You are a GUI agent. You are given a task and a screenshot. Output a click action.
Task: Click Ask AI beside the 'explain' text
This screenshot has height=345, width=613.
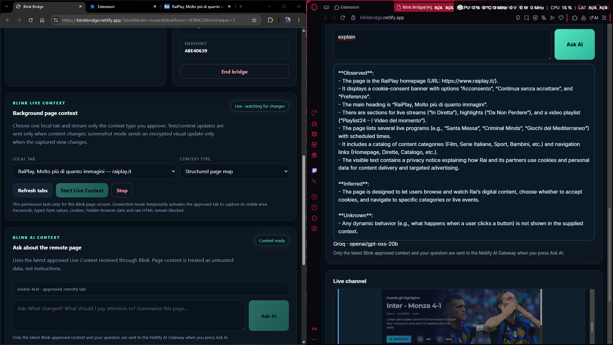575,44
